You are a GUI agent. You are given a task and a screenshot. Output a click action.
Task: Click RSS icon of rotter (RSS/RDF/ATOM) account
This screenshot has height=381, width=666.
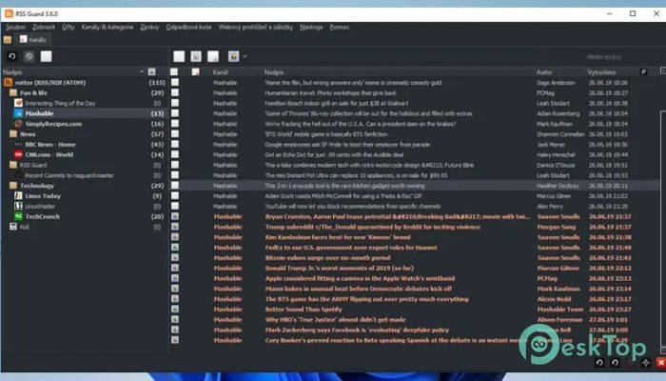8,83
